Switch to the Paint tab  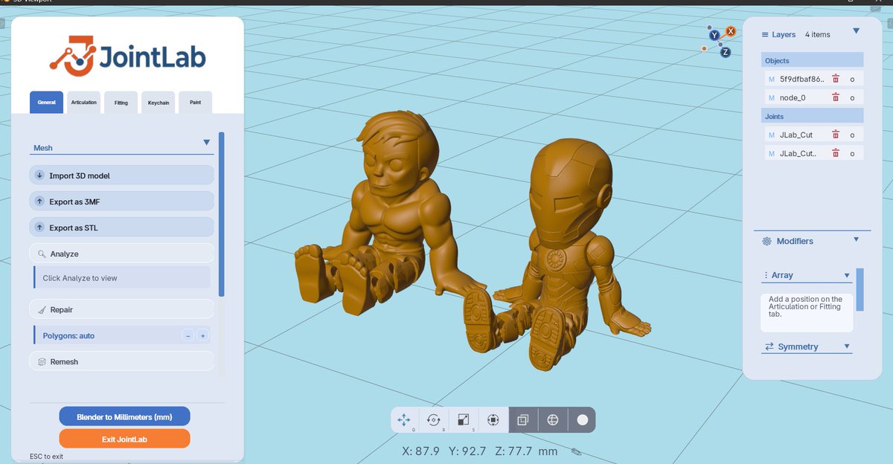click(x=195, y=103)
